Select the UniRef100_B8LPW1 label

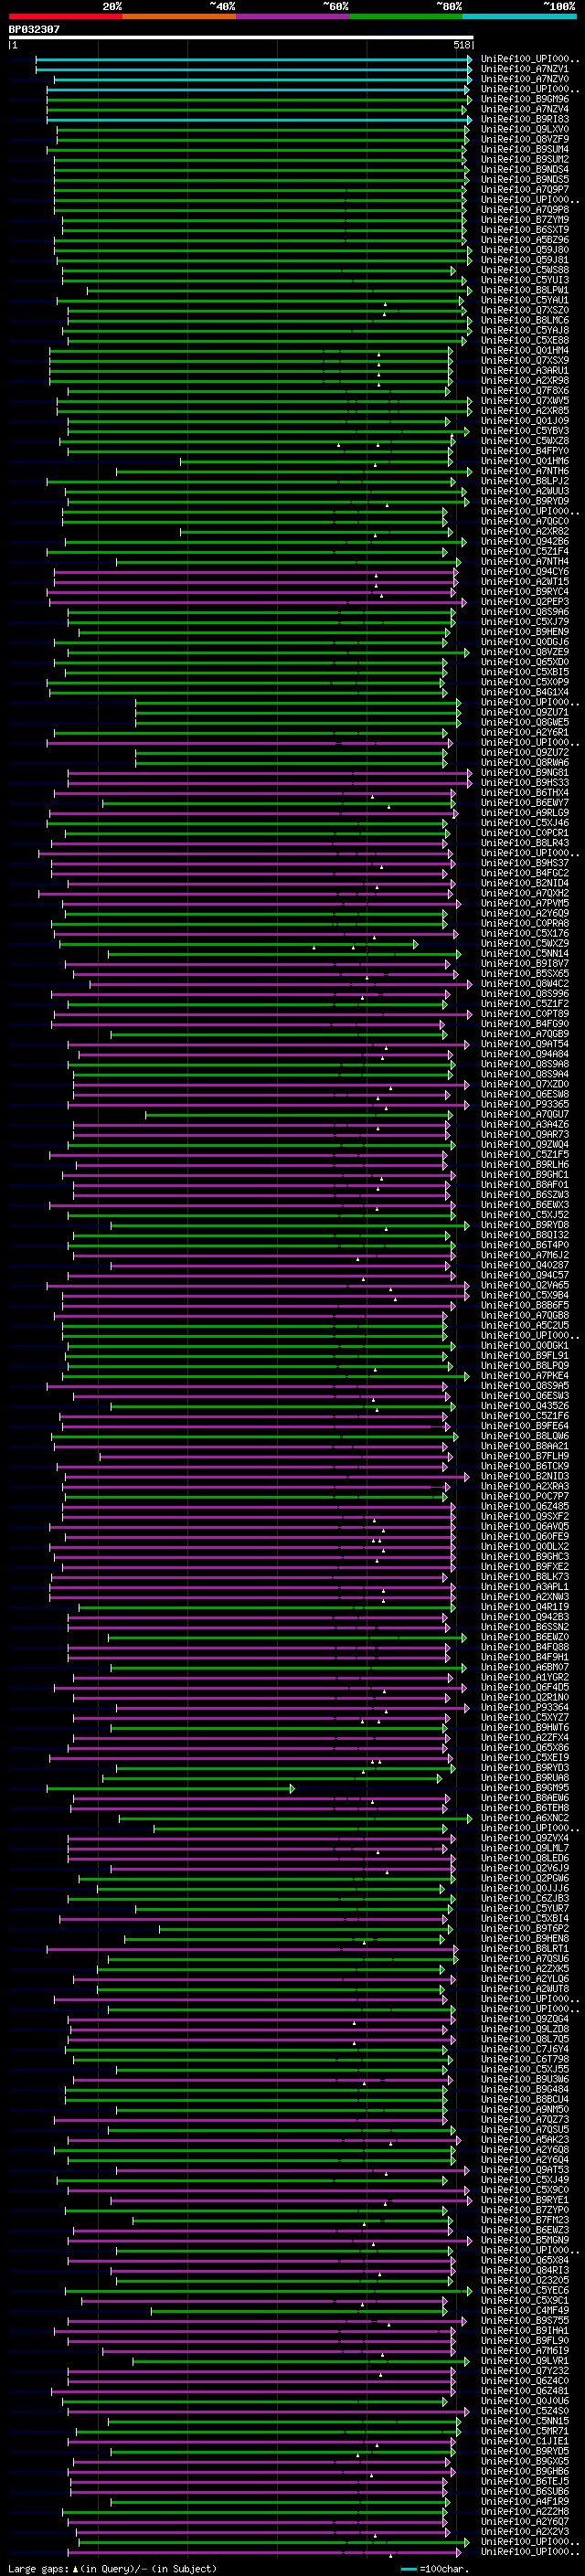click(525, 290)
